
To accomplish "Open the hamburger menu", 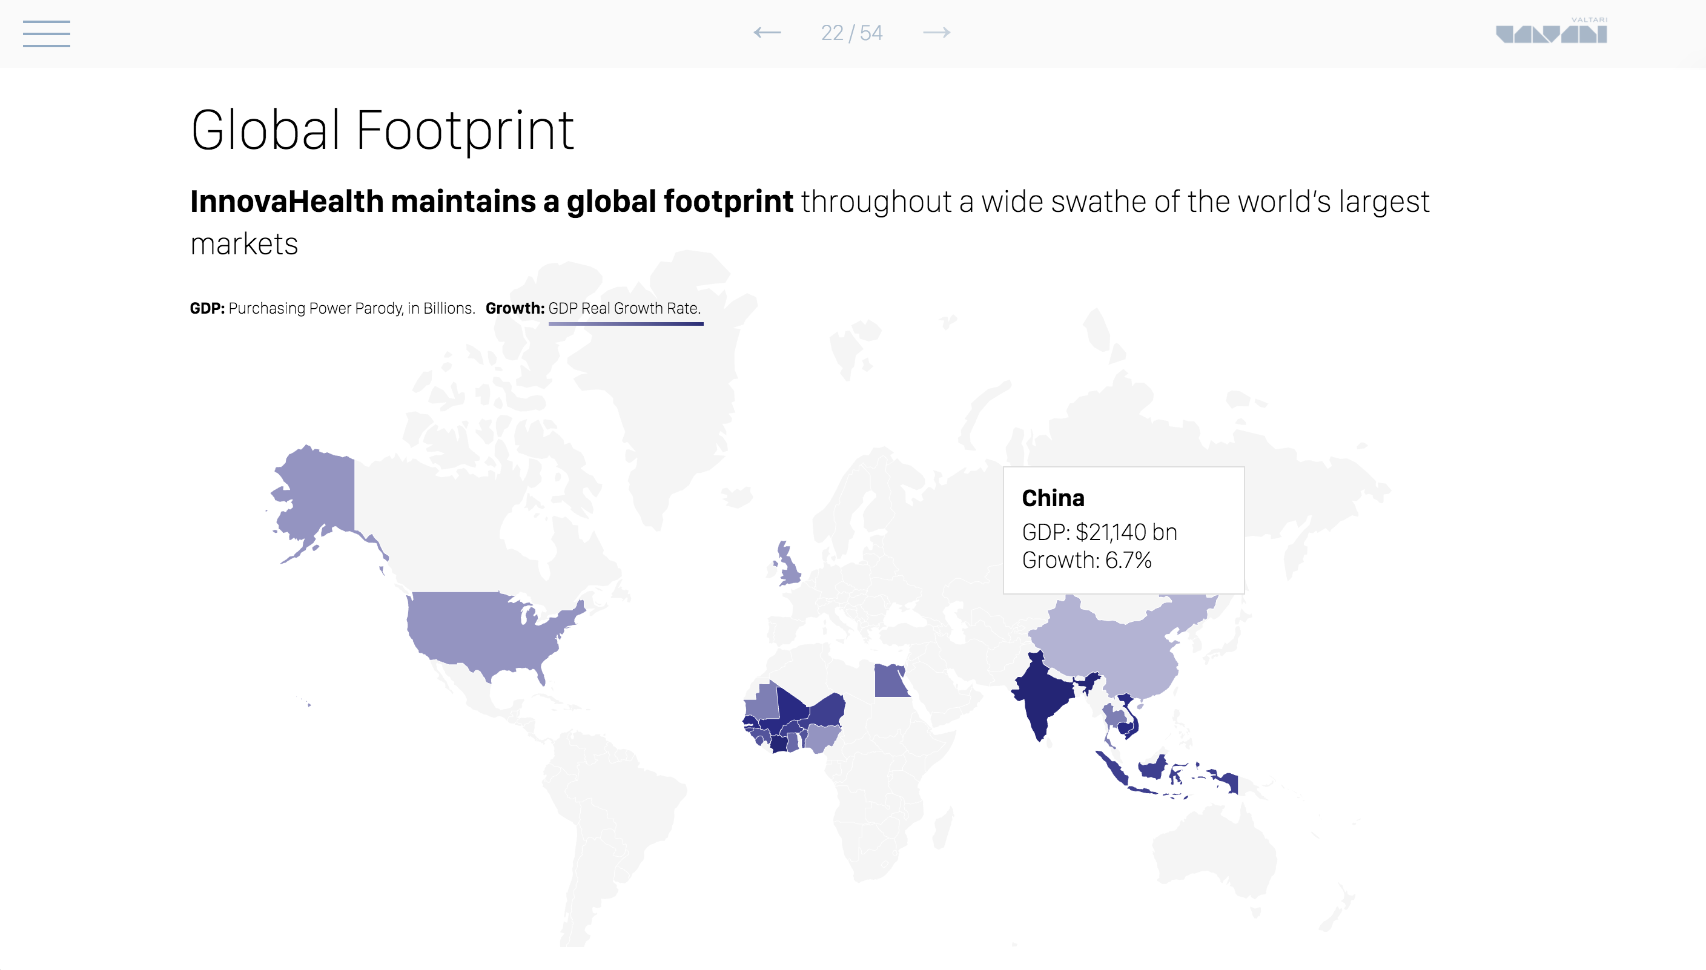I will click(x=46, y=33).
